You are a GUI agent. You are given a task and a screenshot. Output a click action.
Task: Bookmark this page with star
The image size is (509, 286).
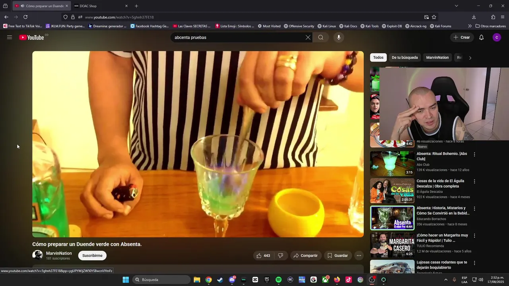tap(434, 17)
